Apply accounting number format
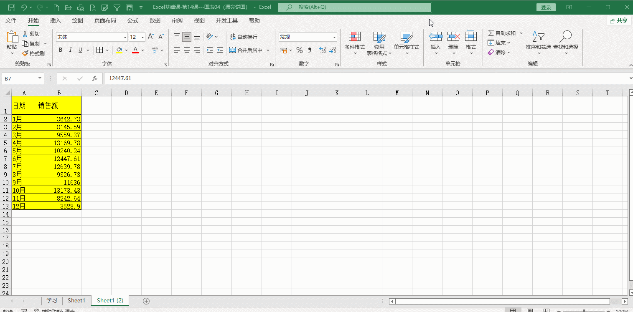This screenshot has height=312, width=633. coord(283,50)
